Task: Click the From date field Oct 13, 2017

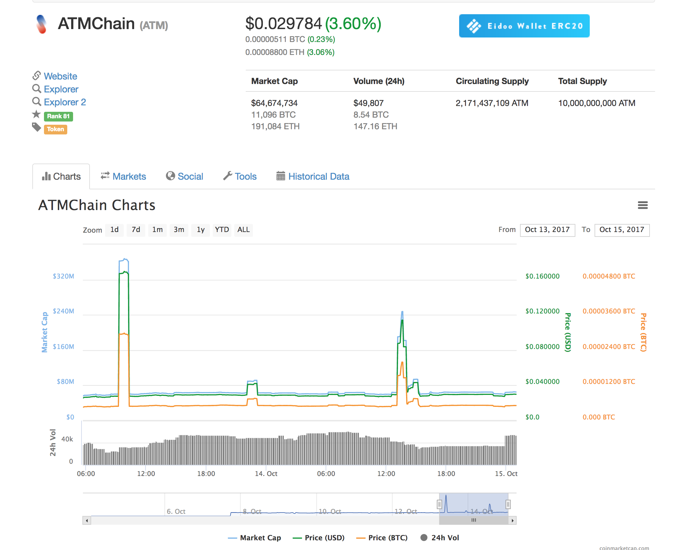Action: pyautogui.click(x=547, y=230)
